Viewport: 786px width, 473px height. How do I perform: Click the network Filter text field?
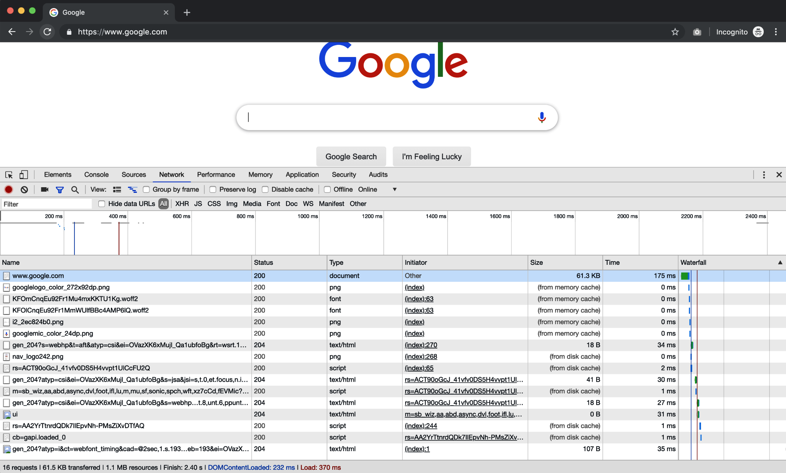[x=47, y=204]
